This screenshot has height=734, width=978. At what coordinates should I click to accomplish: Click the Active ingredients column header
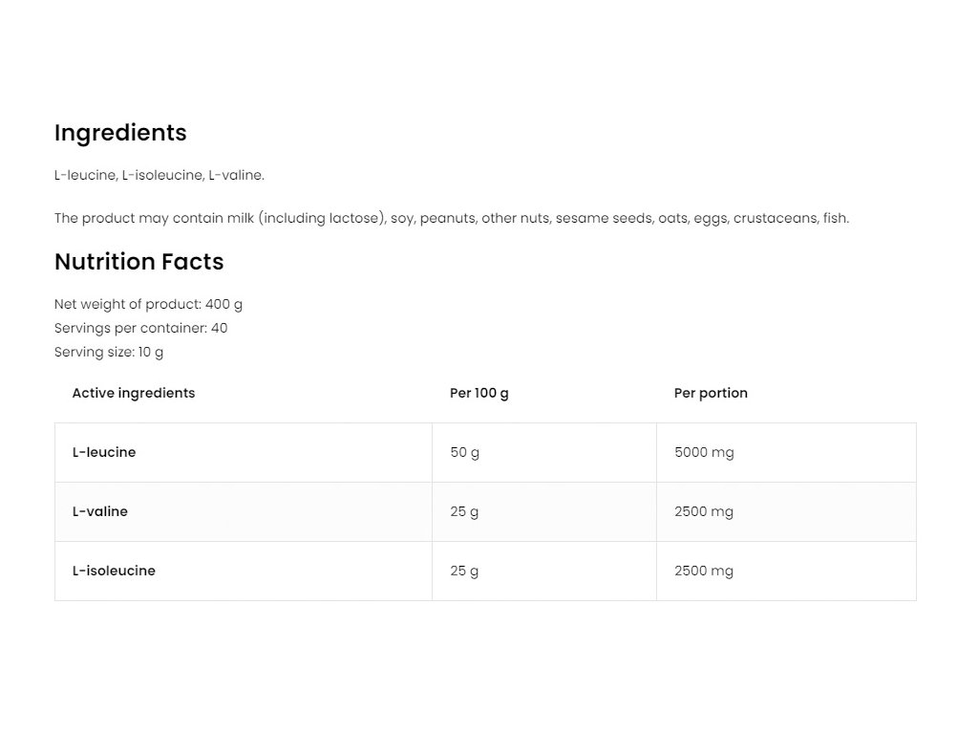[x=134, y=393]
